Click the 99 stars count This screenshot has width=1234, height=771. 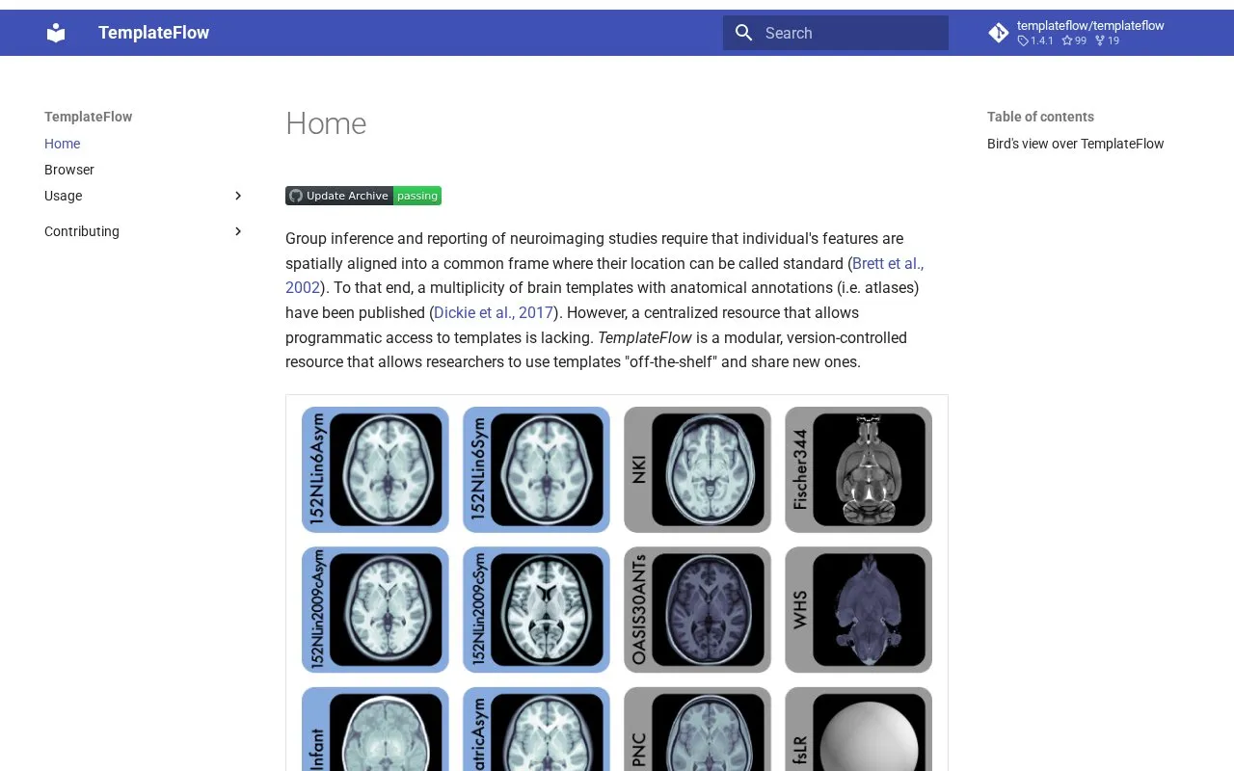pyautogui.click(x=1074, y=40)
